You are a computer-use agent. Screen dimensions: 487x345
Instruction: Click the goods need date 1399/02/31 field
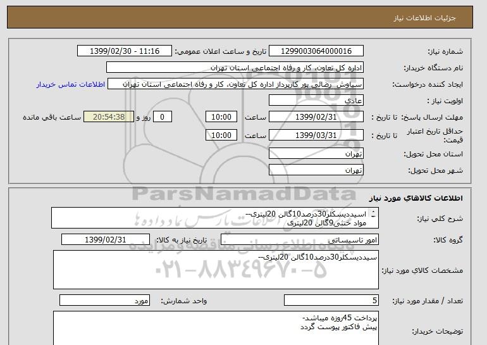106,240
